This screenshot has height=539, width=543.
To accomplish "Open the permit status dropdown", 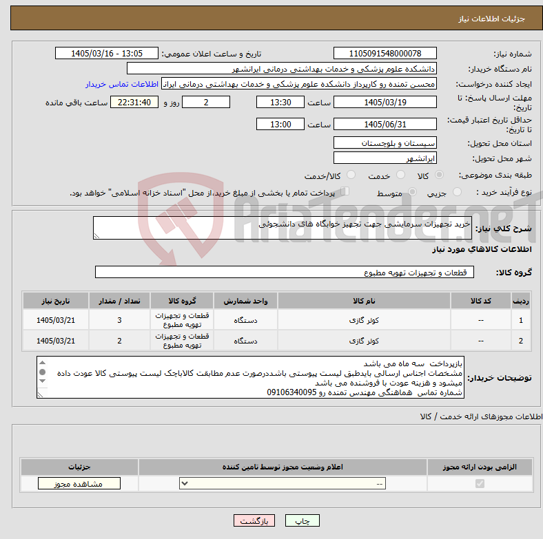I will [283, 483].
